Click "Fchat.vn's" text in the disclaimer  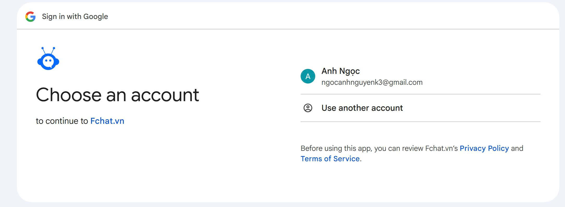point(441,148)
